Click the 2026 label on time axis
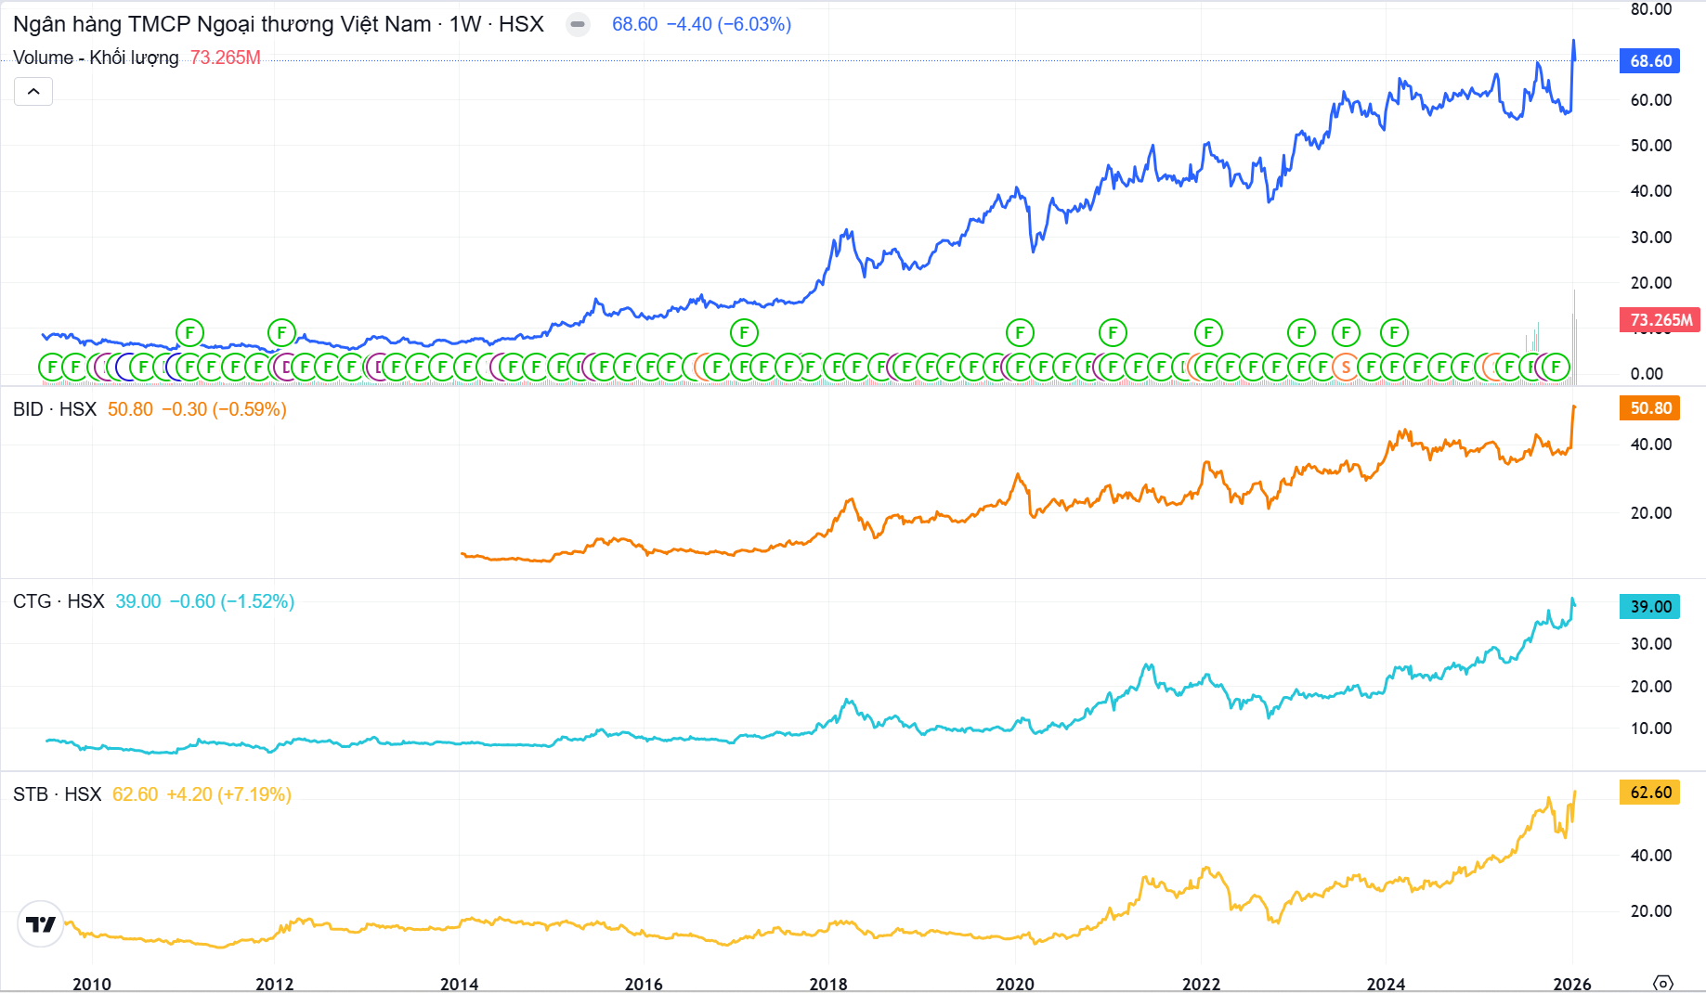Image resolution: width=1706 pixels, height=993 pixels. [x=1572, y=984]
